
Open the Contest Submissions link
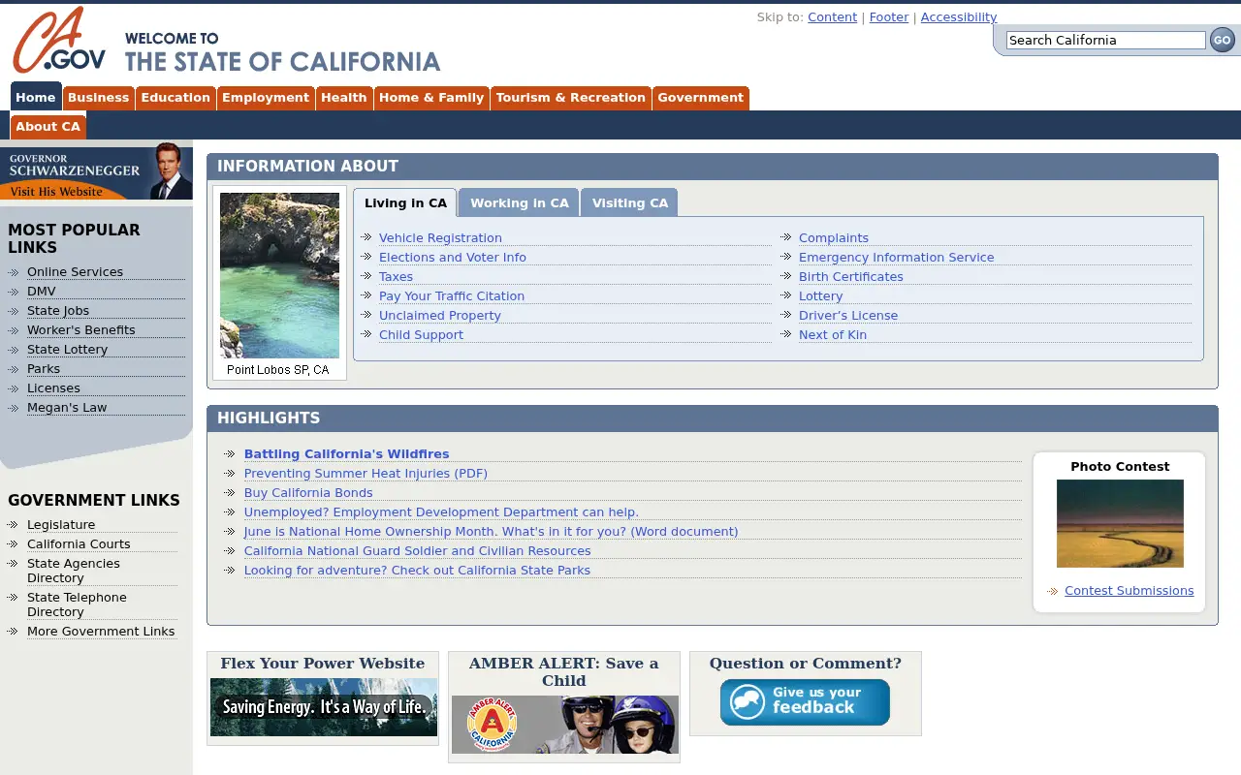[x=1130, y=590]
